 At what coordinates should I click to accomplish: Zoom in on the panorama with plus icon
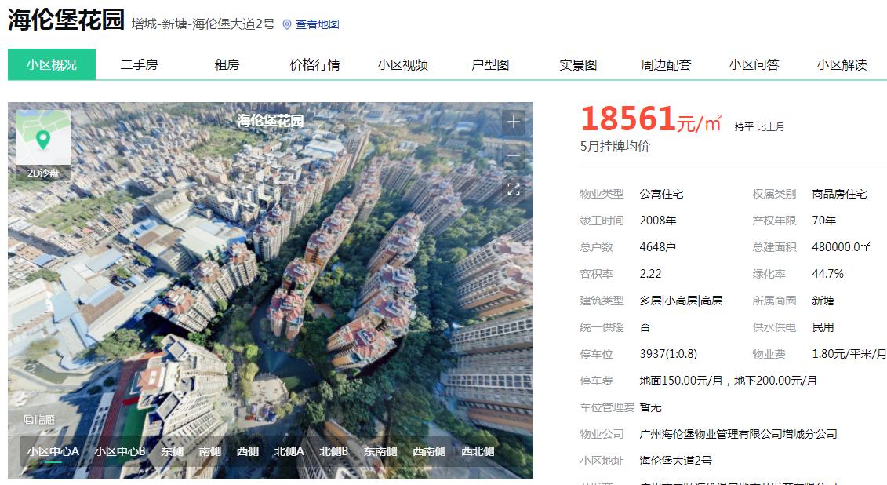513,122
